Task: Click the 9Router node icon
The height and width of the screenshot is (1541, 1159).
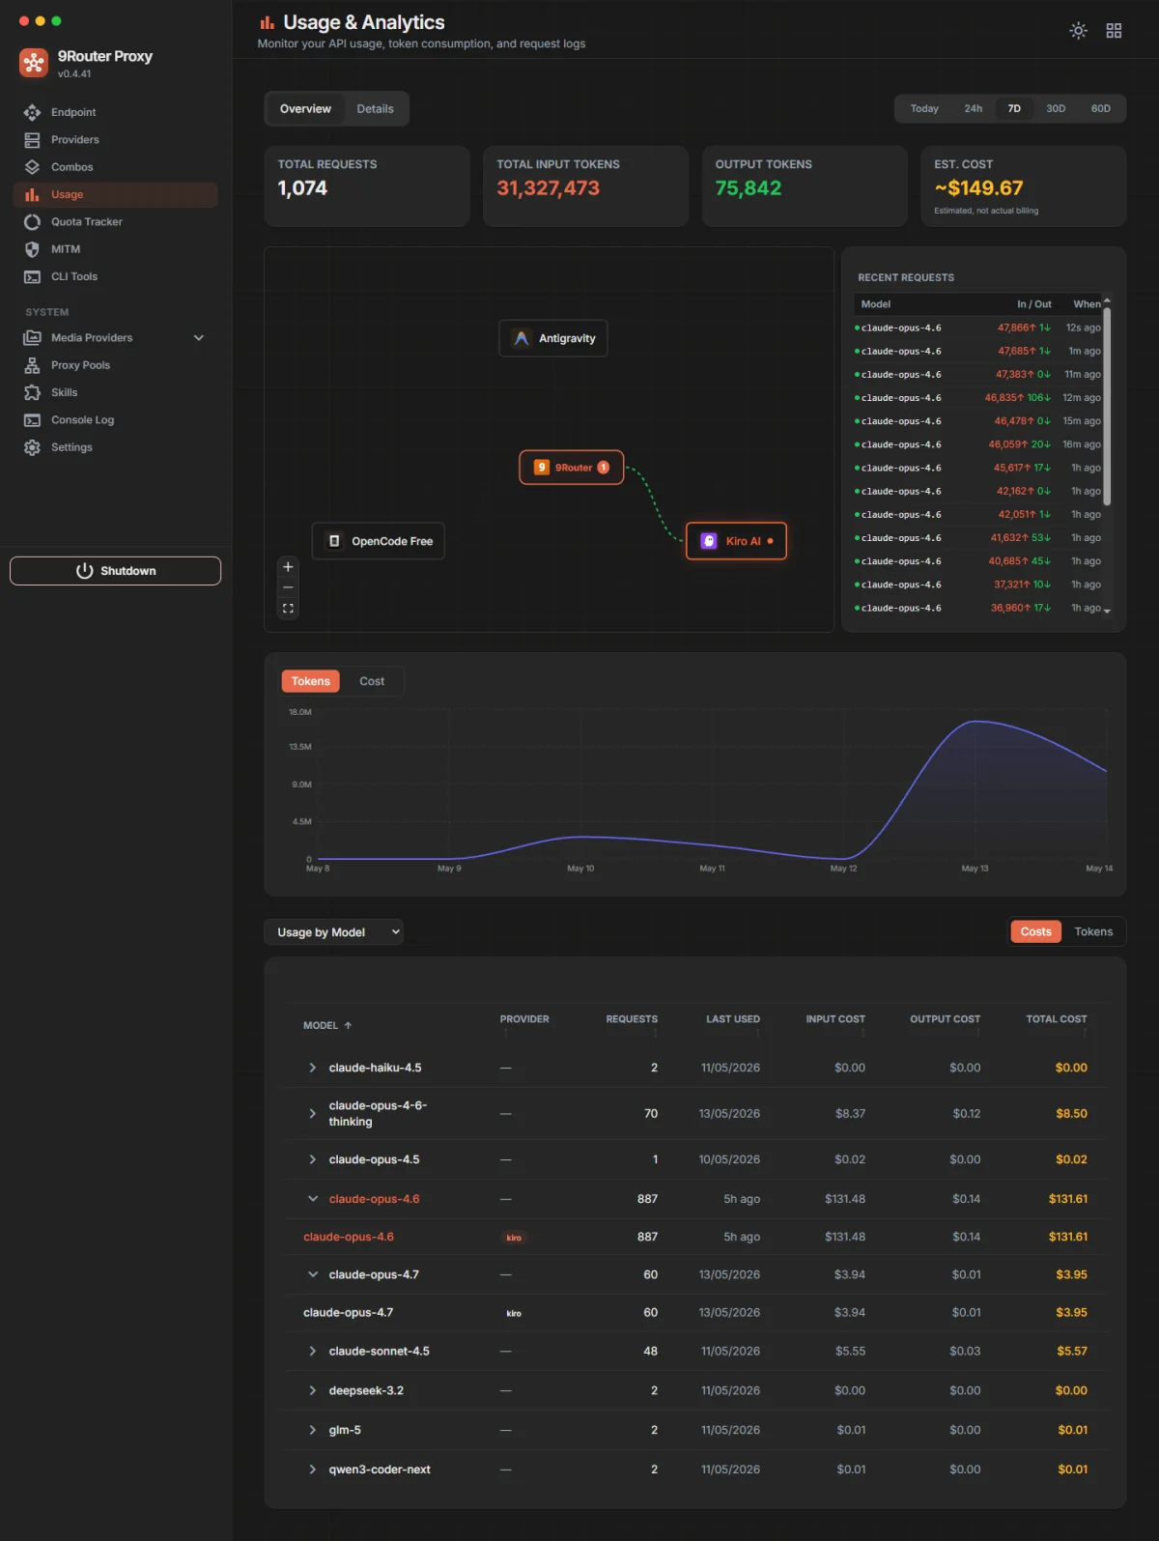Action: pyautogui.click(x=542, y=468)
